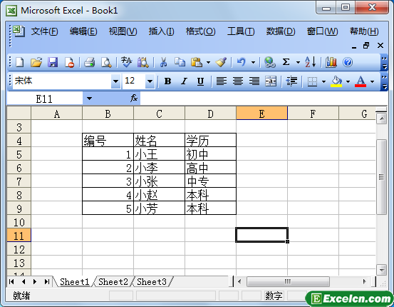The height and width of the screenshot is (307, 394).
Task: Open the AutoSum functions dropdown arrow
Action: [298, 62]
